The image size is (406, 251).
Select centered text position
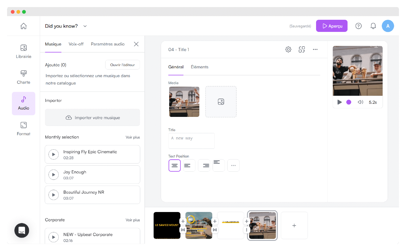tap(175, 165)
